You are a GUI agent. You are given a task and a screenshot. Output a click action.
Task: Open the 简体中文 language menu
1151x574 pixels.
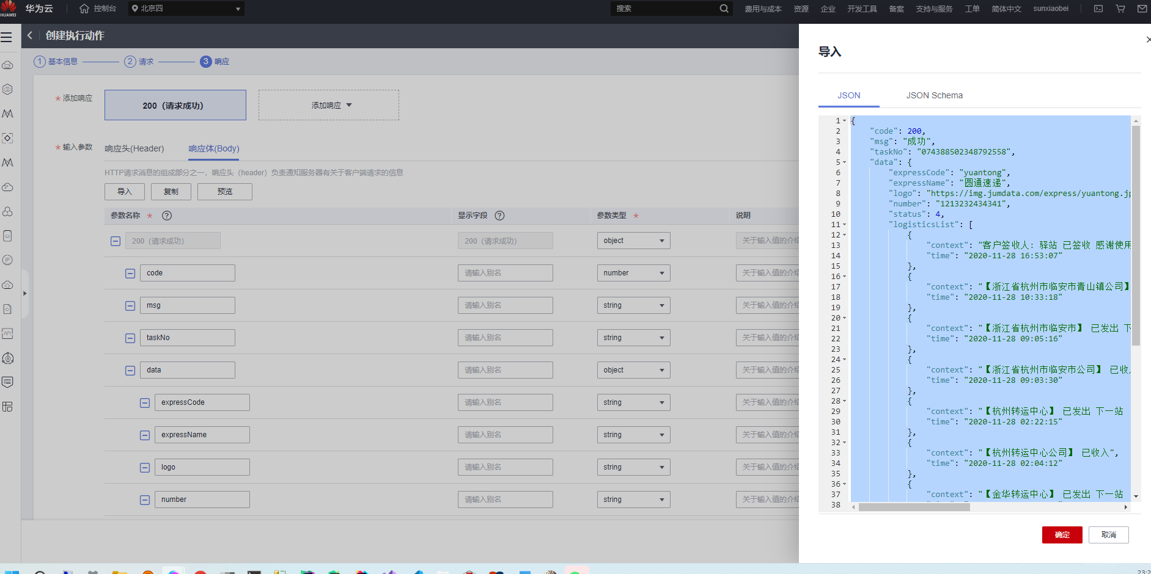tap(1006, 9)
